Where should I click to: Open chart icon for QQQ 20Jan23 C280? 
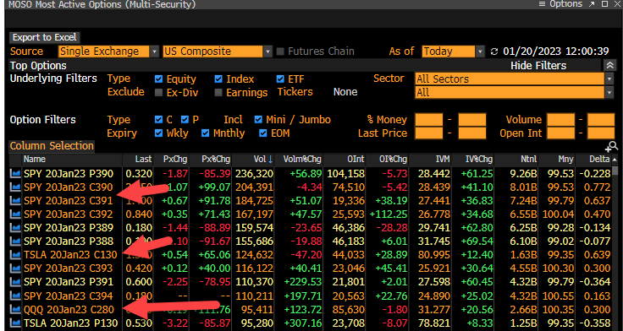[15, 309]
